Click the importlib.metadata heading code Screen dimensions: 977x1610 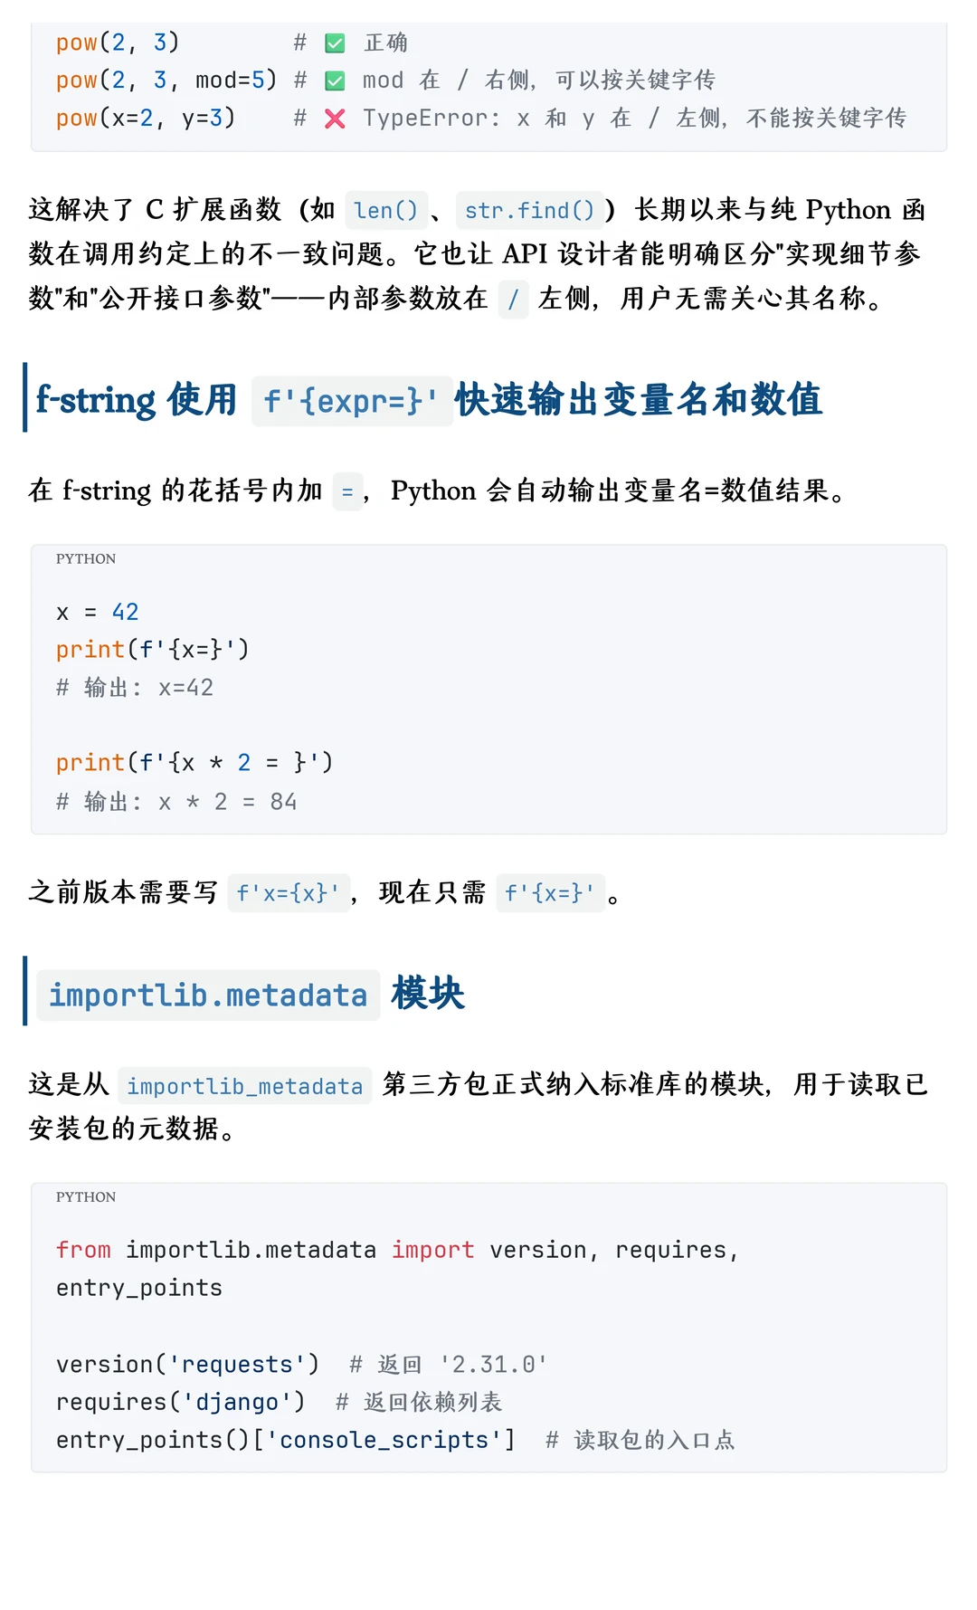pos(208,996)
